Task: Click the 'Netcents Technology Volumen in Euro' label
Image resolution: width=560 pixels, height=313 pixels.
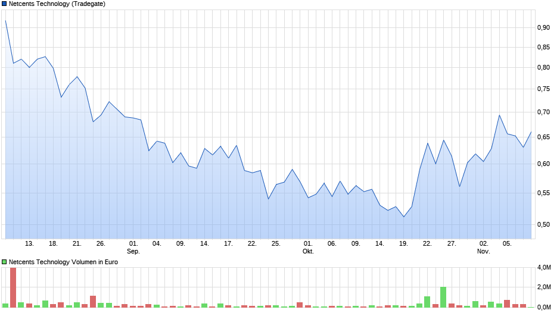Action: 63,262
